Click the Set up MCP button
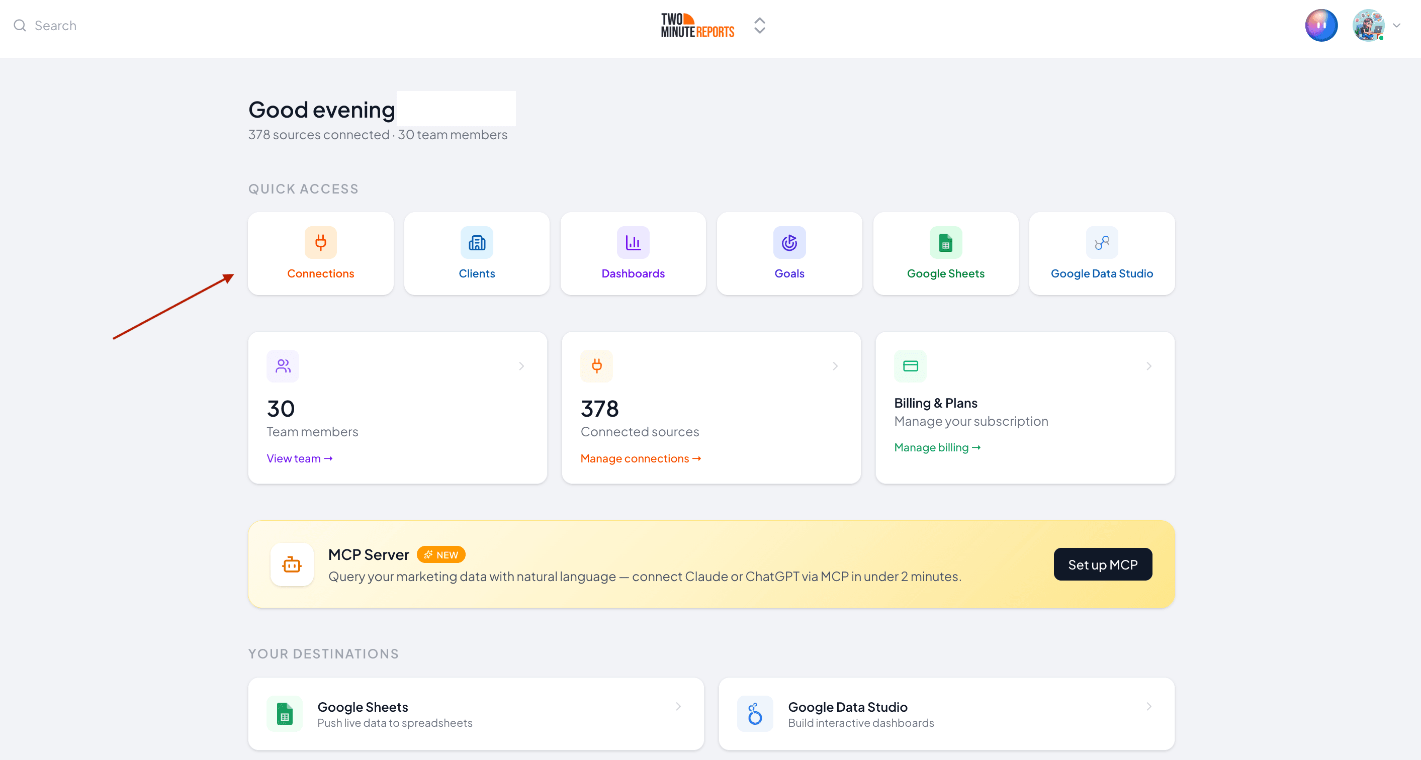The width and height of the screenshot is (1421, 760). pyautogui.click(x=1103, y=564)
